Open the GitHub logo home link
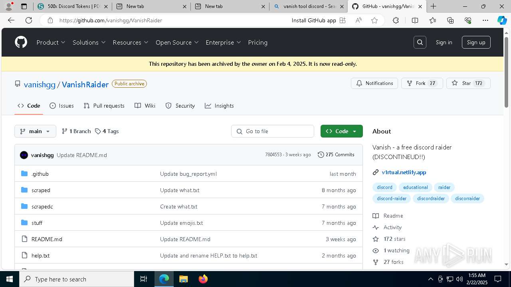 tap(21, 42)
